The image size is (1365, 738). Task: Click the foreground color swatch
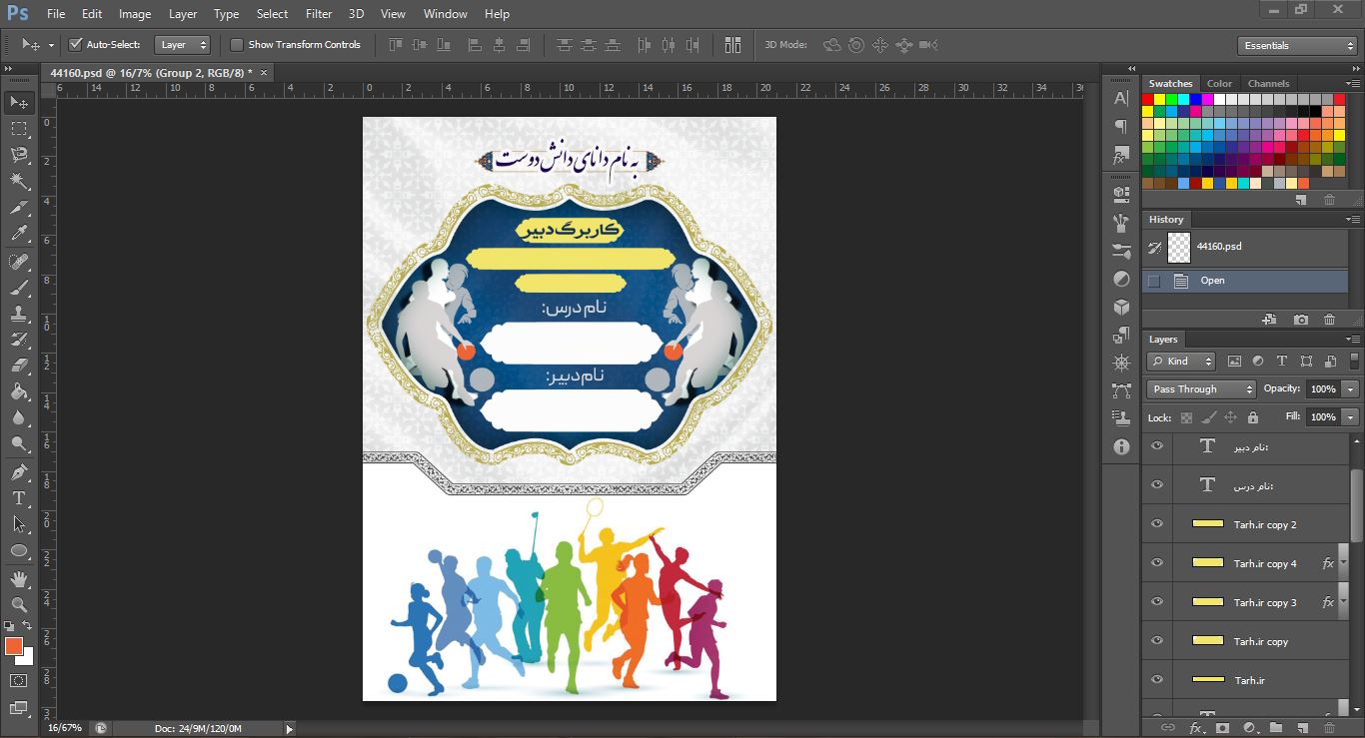(x=13, y=646)
